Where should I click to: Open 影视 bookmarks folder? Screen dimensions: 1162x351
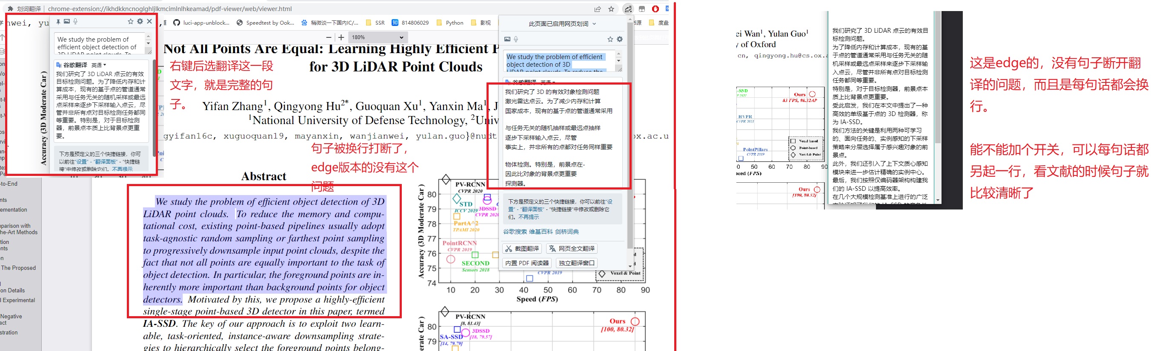(481, 23)
